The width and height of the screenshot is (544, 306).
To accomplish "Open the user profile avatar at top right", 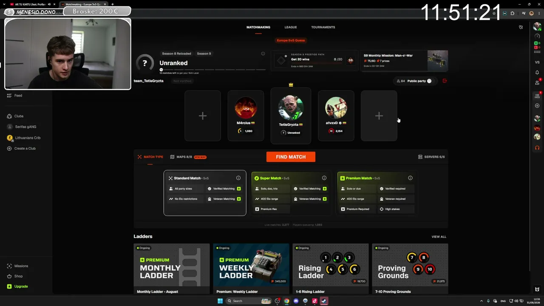I will tap(537, 27).
